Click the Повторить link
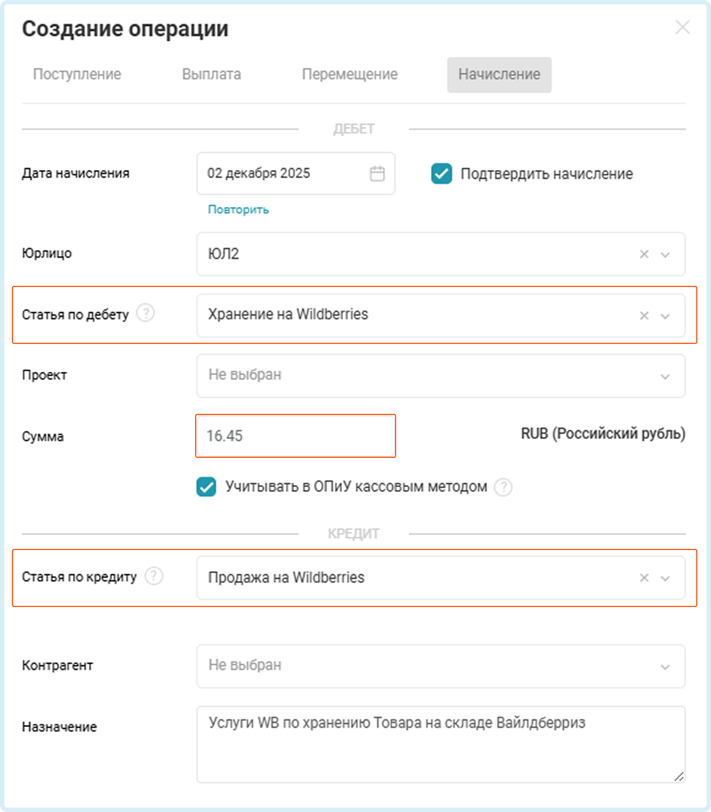 point(238,209)
